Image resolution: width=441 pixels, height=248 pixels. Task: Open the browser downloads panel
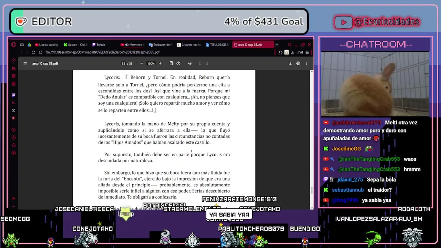(x=293, y=53)
